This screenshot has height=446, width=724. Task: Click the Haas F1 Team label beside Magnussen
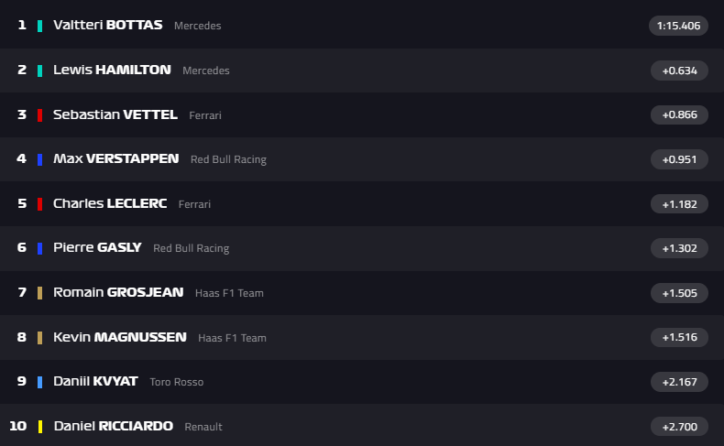click(x=232, y=338)
